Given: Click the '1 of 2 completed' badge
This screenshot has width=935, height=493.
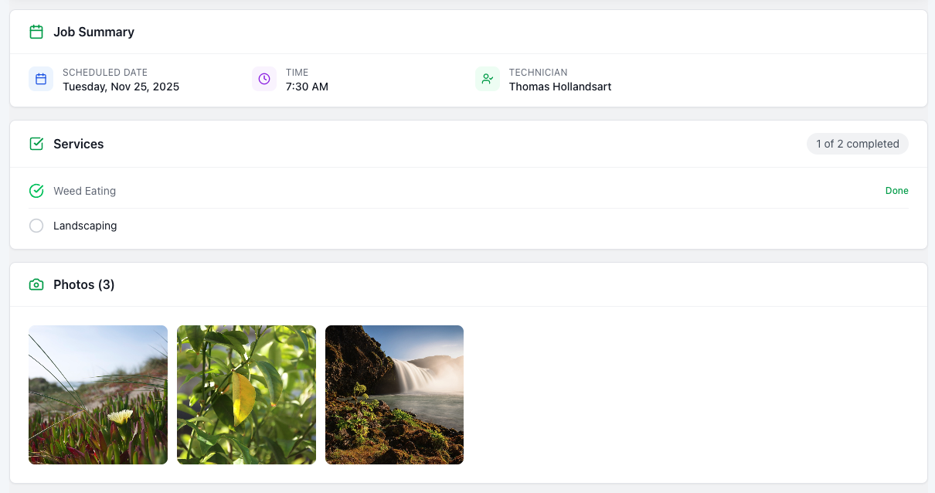Looking at the screenshot, I should tap(857, 144).
